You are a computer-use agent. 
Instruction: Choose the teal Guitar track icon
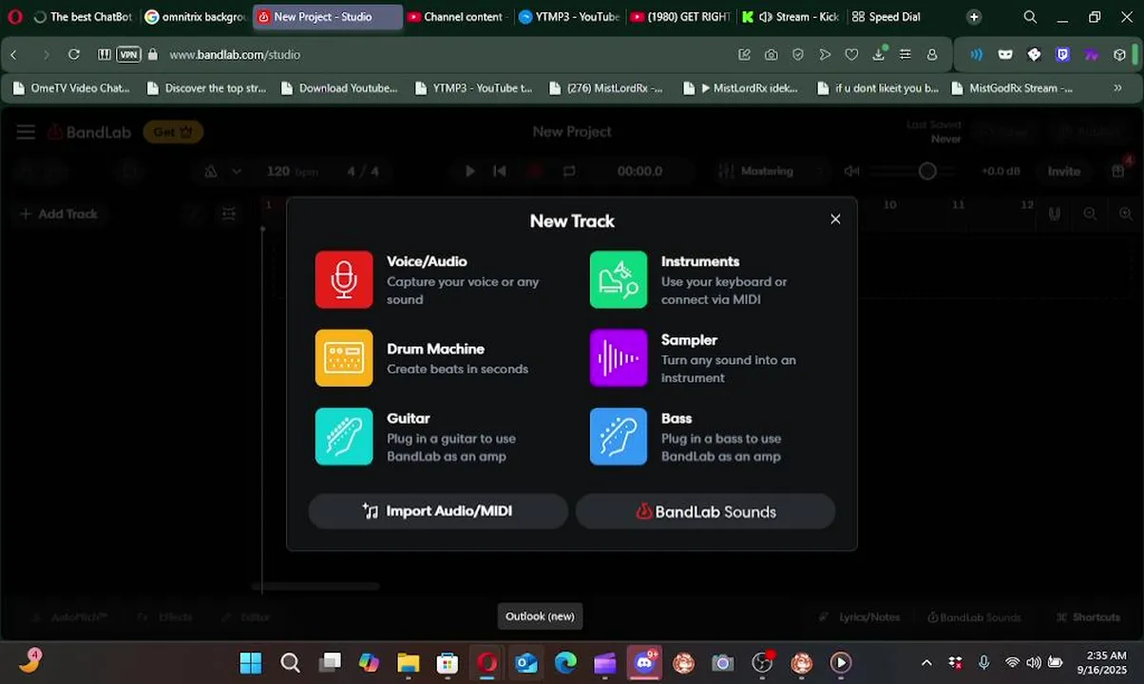[344, 436]
